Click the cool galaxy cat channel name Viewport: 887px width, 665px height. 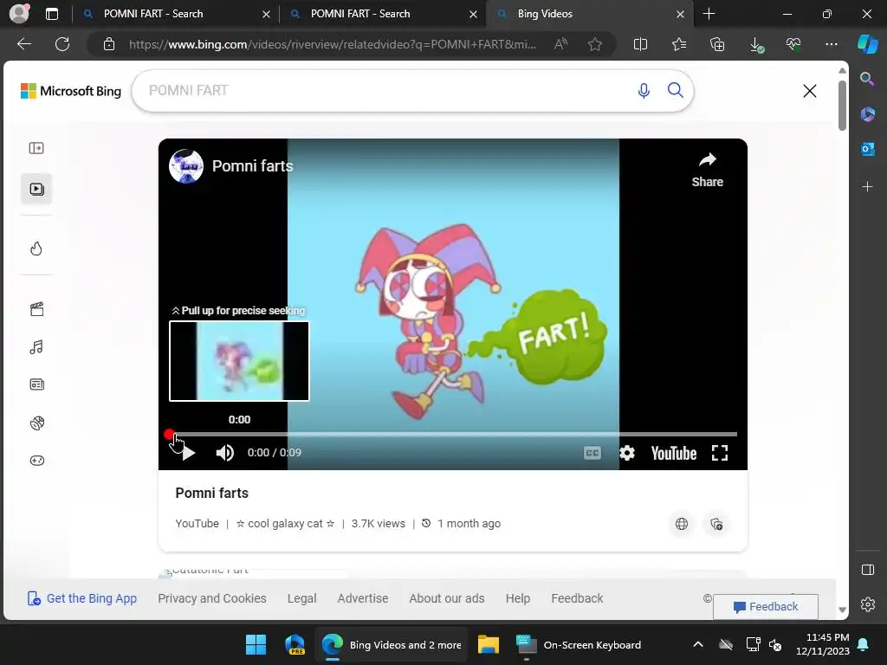click(x=285, y=524)
